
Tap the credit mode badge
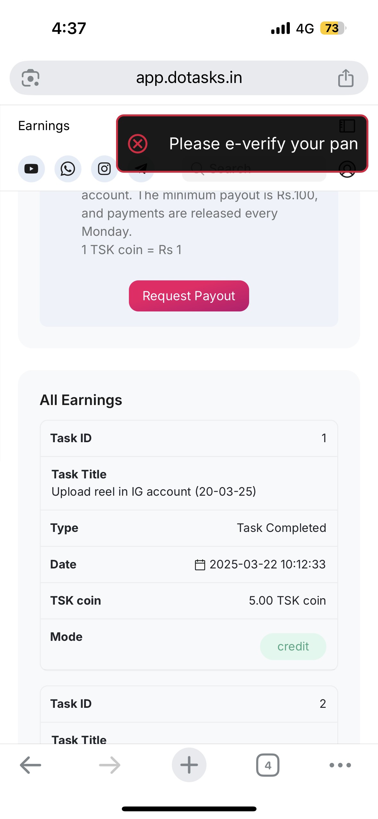(x=293, y=647)
